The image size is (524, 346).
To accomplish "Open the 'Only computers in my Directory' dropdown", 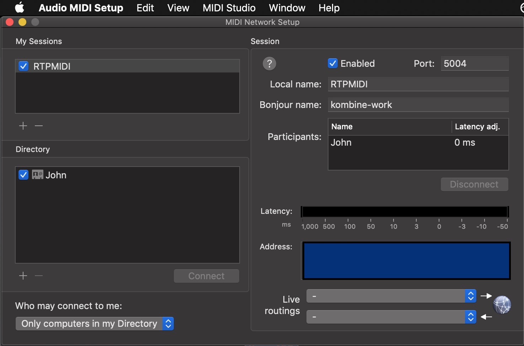I will click(95, 324).
